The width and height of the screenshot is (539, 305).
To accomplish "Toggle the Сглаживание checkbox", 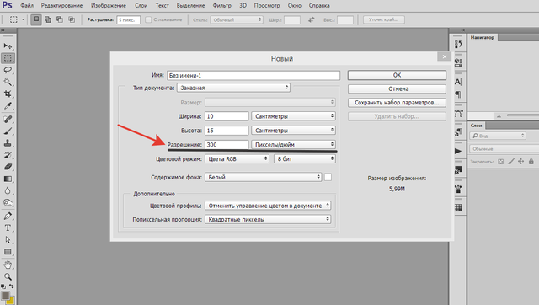I will coord(148,19).
